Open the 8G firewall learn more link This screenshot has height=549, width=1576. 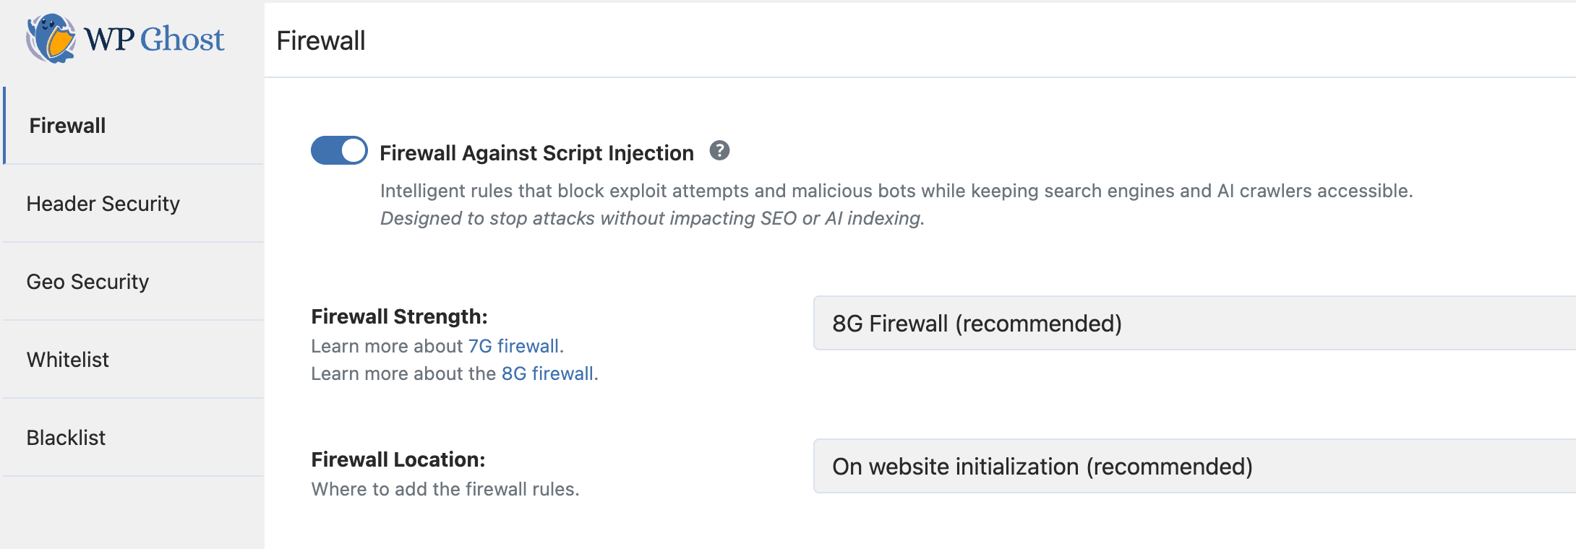point(547,373)
